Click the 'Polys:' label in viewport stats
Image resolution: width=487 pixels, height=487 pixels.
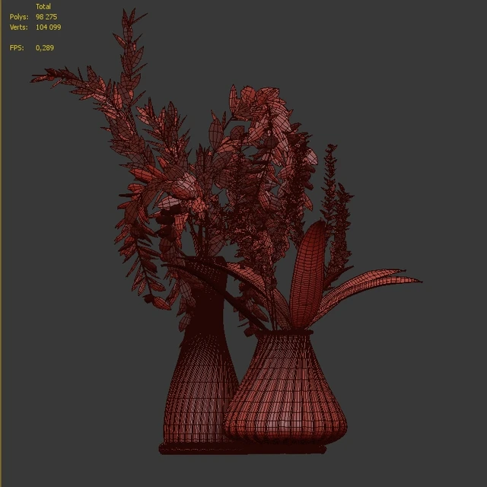[19, 17]
